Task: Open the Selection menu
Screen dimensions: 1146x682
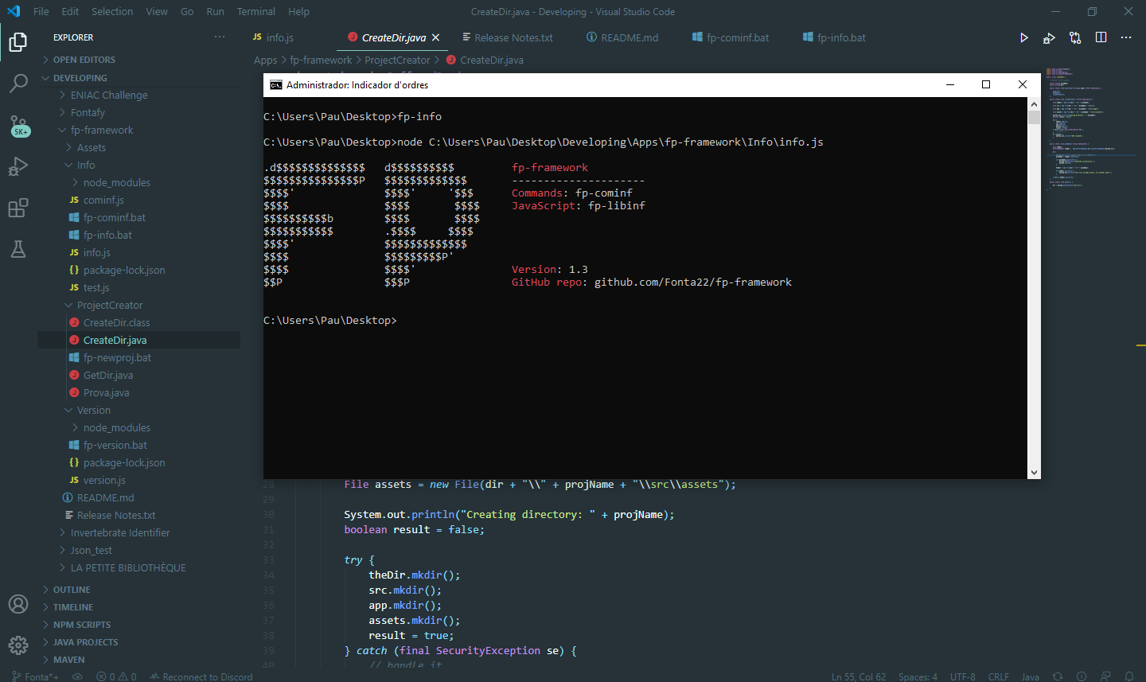Action: (112, 11)
